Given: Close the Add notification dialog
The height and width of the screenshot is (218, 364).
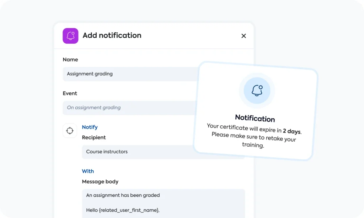Looking at the screenshot, I should [243, 36].
